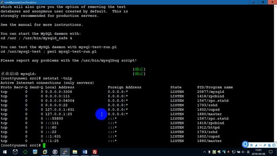Switch to the overlapping-squares taskbar app
Image resolution: width=277 pixels, height=156 pixels.
(45, 152)
